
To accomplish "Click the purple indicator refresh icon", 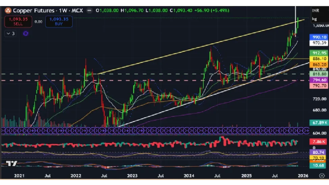I will 26,33.
